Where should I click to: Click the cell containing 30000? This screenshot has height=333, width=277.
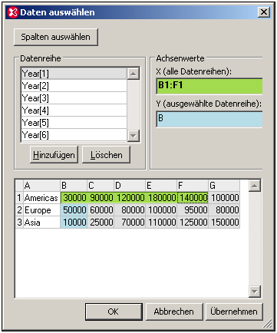pyautogui.click(x=74, y=198)
